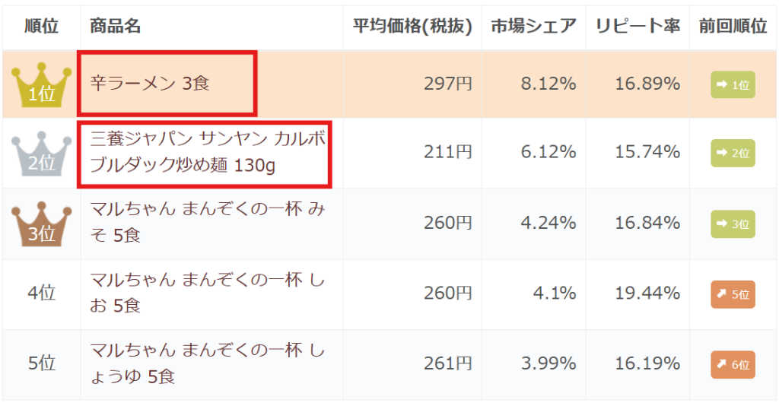Open the まんぞくの一杯 しょうゆ 5食 product
This screenshot has width=779, height=406.
tap(207, 363)
